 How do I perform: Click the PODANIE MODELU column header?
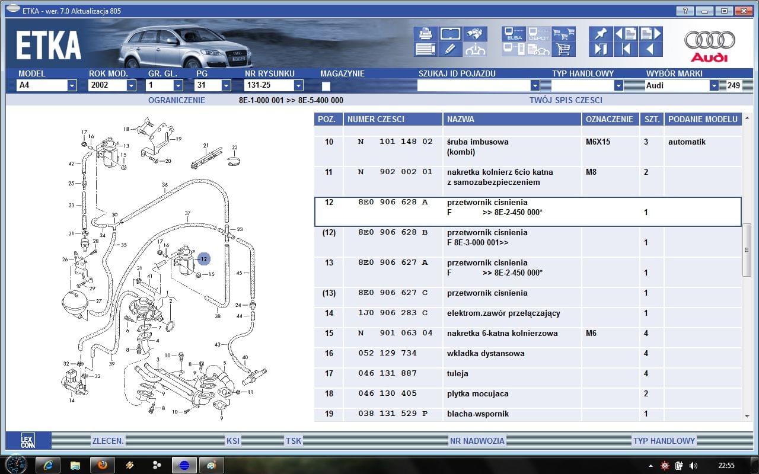pos(703,119)
